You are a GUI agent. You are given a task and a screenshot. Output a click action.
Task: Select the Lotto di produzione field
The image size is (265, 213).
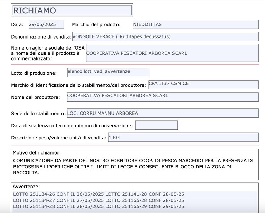108,73
